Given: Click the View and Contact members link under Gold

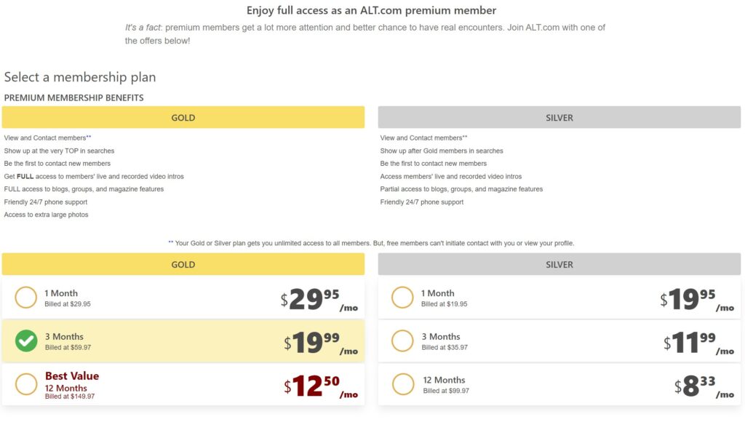Looking at the screenshot, I should tap(44, 138).
